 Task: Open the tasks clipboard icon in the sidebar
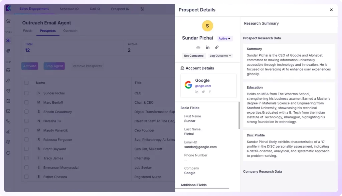(8, 101)
